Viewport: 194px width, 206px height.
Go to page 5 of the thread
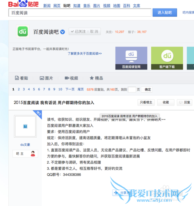click(34, 89)
